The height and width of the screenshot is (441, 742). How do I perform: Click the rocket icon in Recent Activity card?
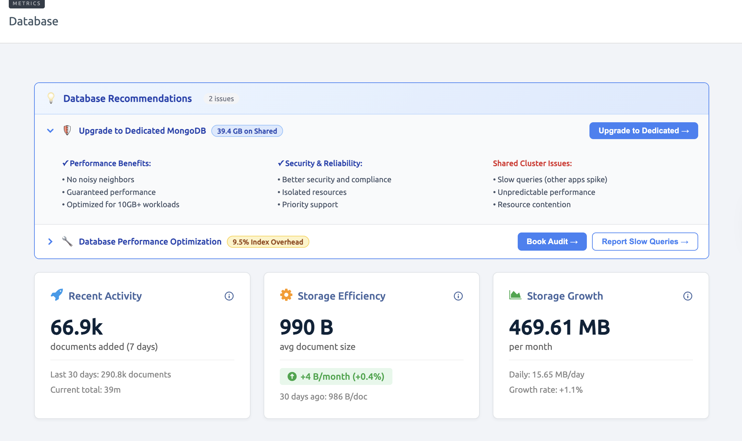[57, 295]
